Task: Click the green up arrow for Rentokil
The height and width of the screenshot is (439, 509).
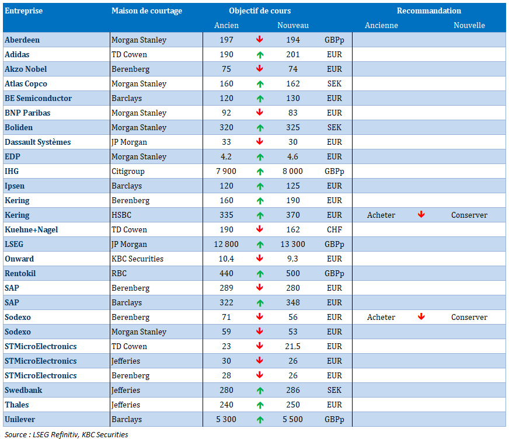Action: (x=260, y=273)
